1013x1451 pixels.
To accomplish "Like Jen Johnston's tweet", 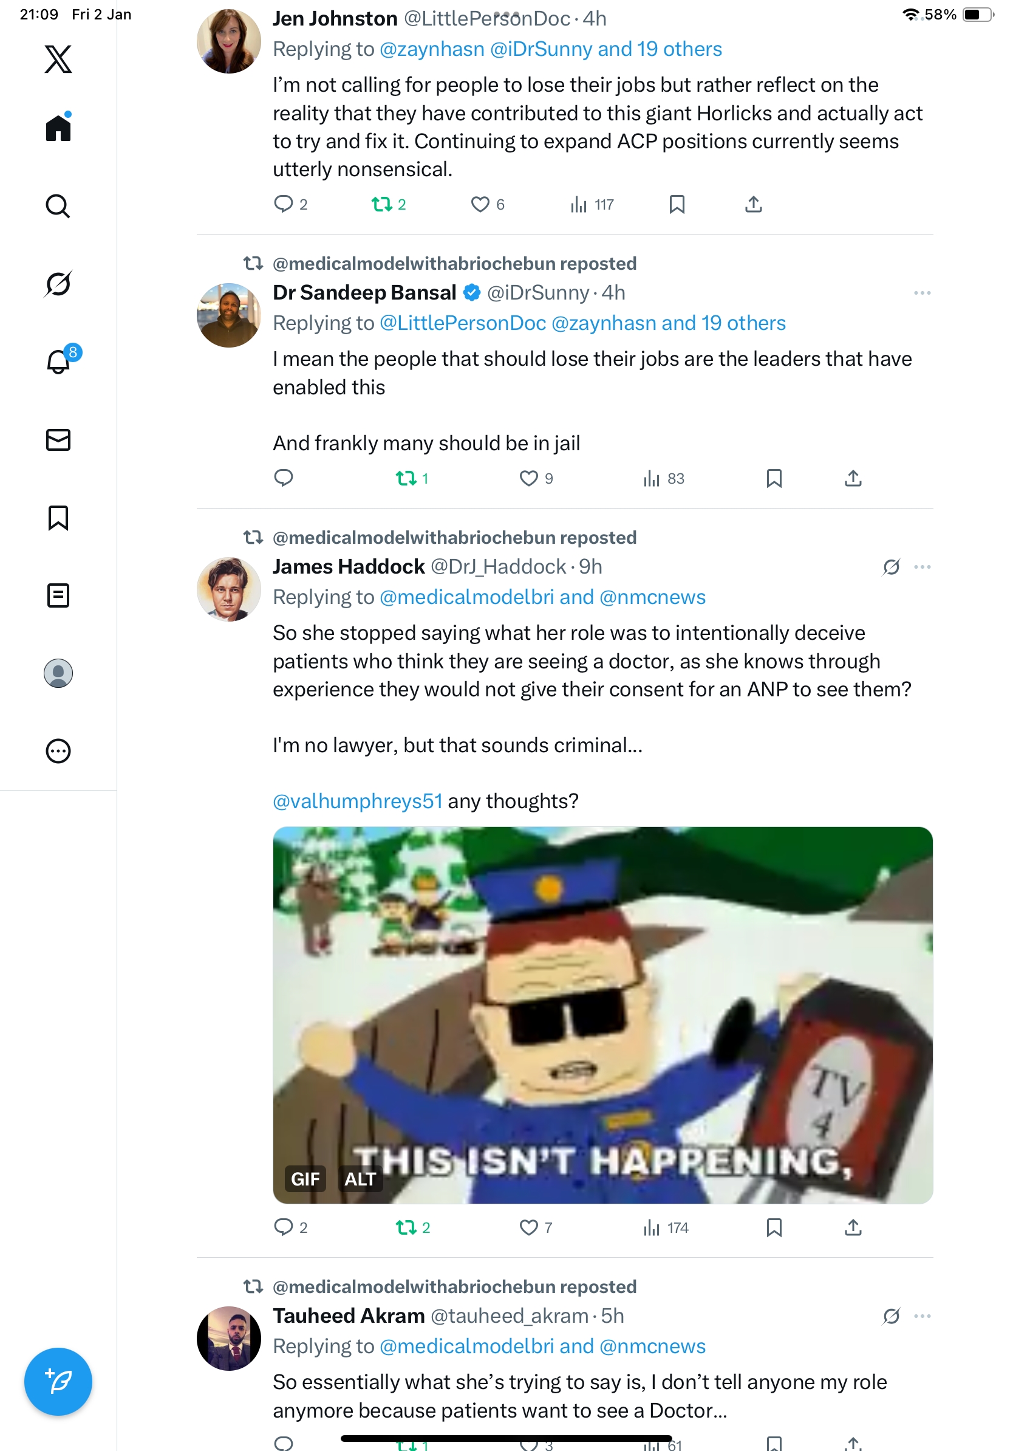I will pyautogui.click(x=480, y=204).
